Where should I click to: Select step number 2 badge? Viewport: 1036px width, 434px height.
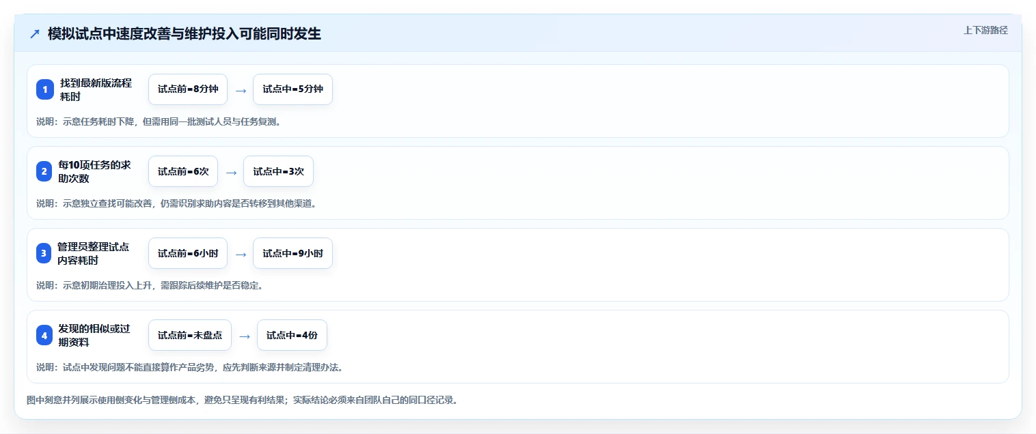44,171
